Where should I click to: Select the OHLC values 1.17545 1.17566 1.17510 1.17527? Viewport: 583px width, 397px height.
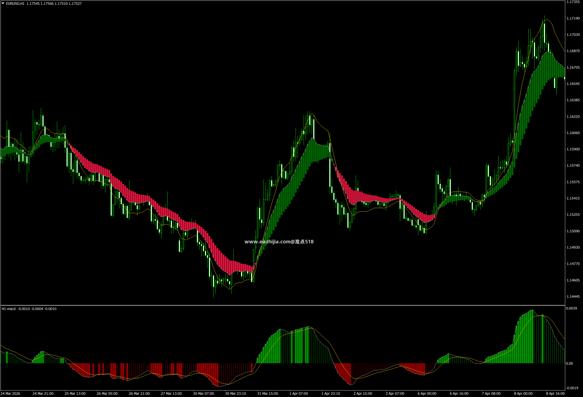(x=54, y=4)
